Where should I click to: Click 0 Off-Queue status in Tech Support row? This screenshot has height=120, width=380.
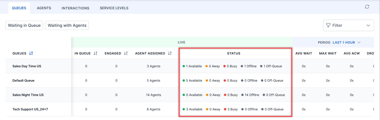coord(272,109)
